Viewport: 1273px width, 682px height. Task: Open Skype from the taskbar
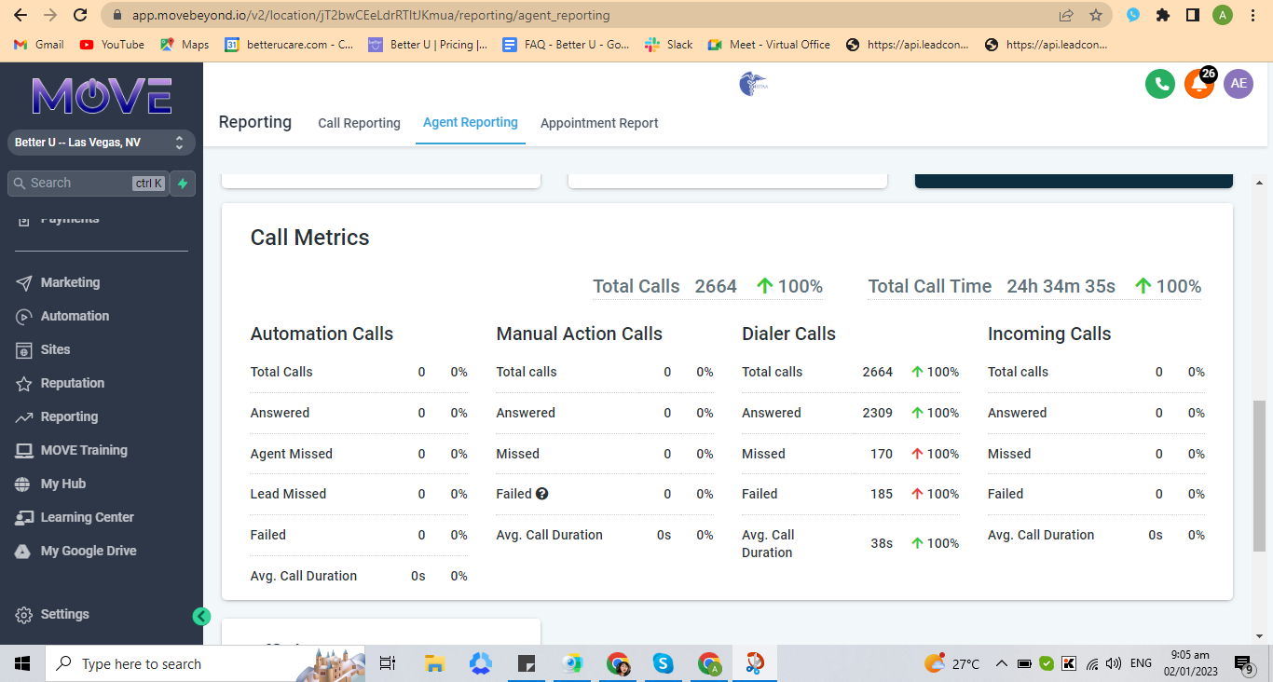click(664, 663)
